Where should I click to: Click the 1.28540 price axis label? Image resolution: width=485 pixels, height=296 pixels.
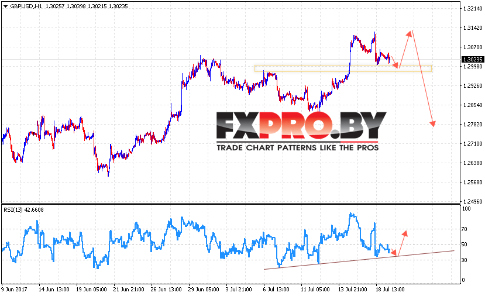[x=473, y=105]
